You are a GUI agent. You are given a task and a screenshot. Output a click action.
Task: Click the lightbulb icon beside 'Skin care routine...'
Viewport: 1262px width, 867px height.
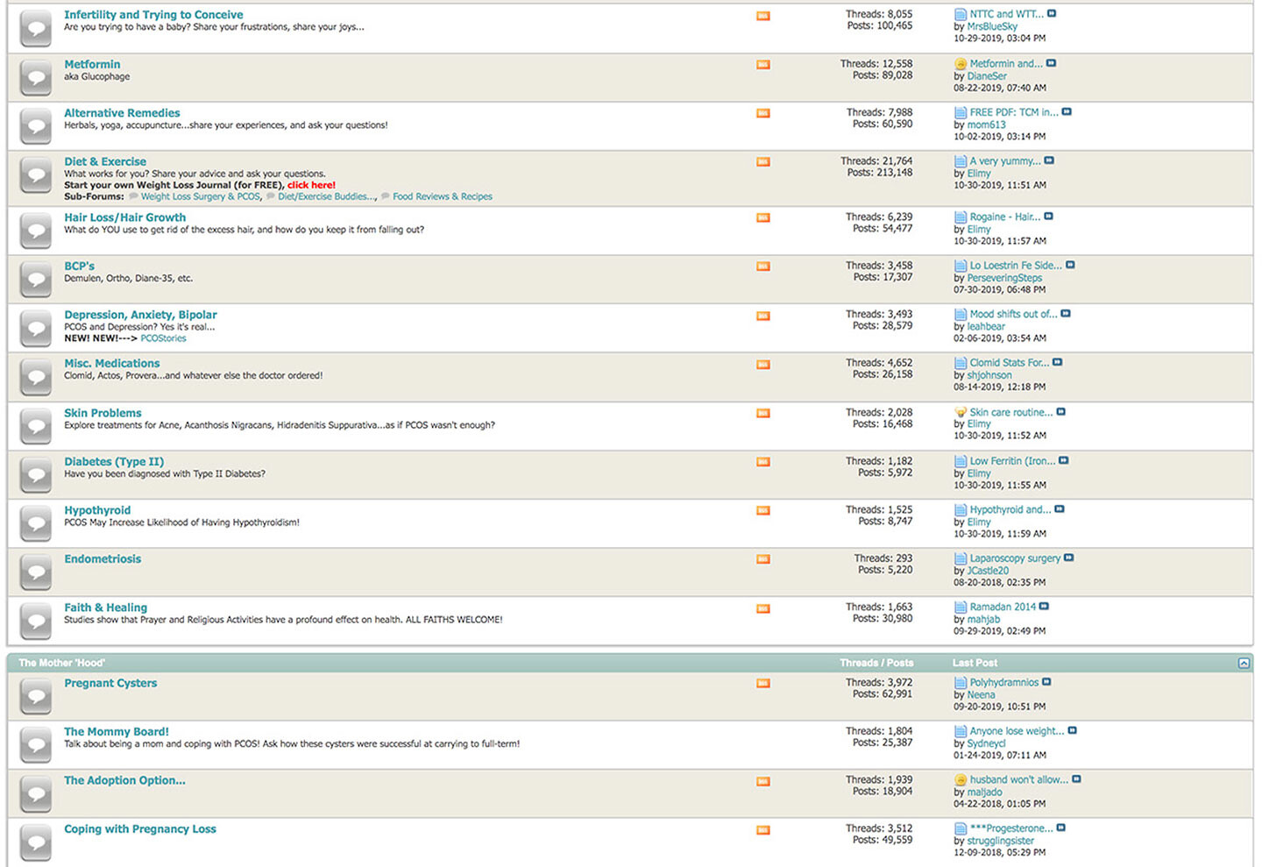coord(961,412)
